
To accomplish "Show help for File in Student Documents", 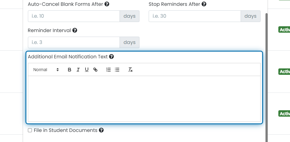I will click(x=101, y=130).
